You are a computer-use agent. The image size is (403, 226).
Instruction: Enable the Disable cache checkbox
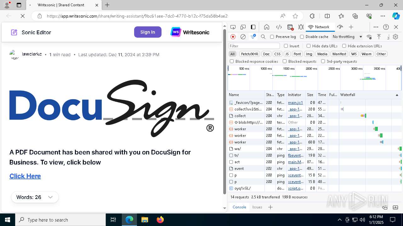[x=302, y=37]
